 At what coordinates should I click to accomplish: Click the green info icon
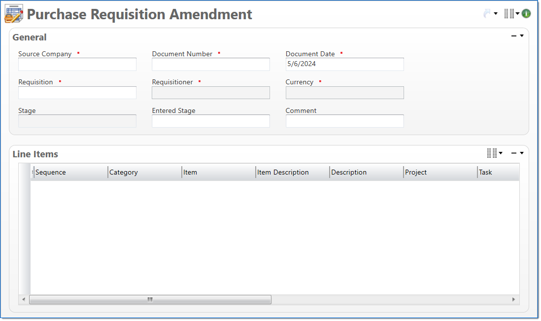(x=526, y=13)
